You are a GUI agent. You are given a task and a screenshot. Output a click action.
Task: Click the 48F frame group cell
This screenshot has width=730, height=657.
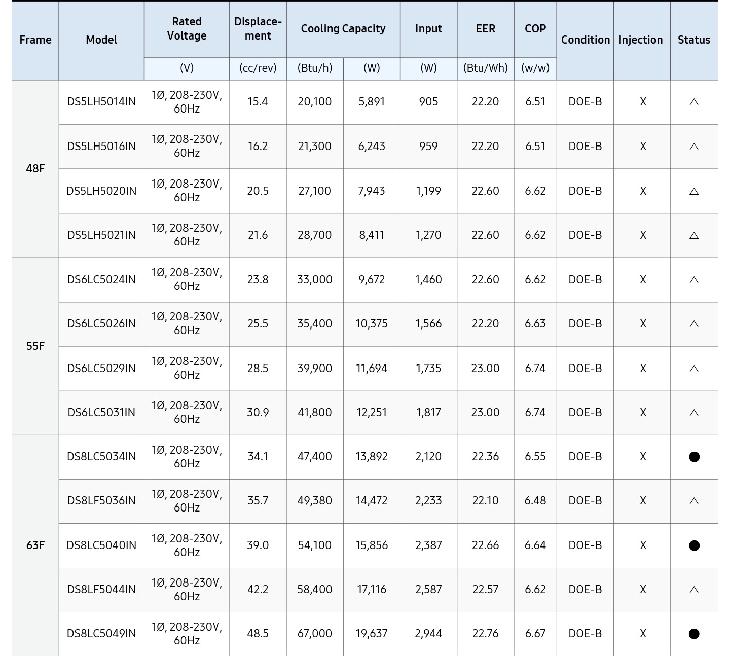[35, 169]
